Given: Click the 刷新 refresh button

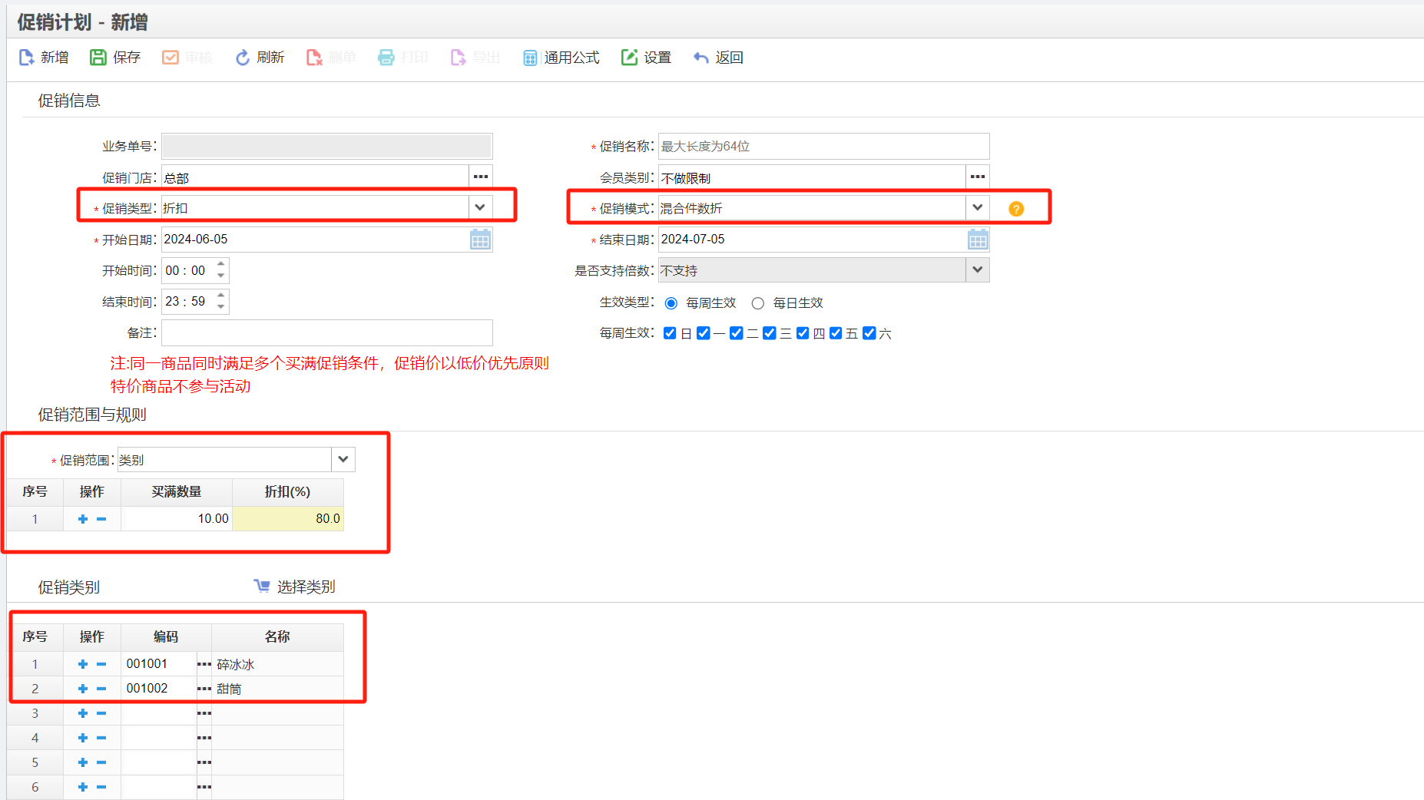Looking at the screenshot, I should (x=260, y=58).
